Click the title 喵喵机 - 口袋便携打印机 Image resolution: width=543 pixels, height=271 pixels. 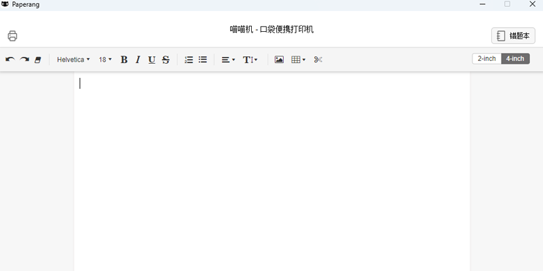pyautogui.click(x=271, y=29)
